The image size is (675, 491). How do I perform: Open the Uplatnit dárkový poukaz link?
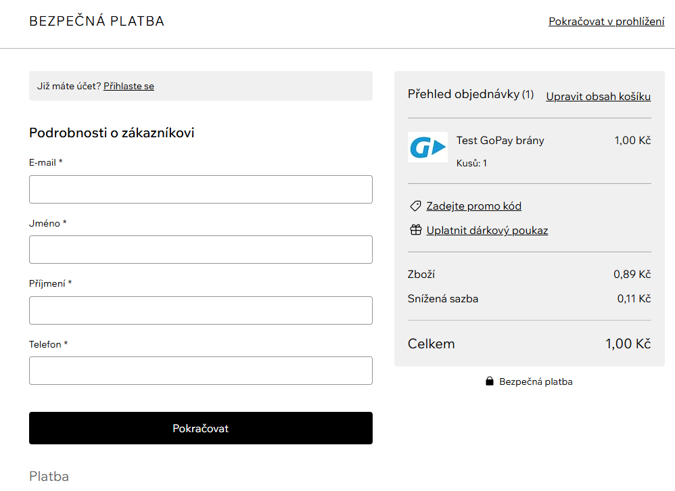tap(487, 230)
